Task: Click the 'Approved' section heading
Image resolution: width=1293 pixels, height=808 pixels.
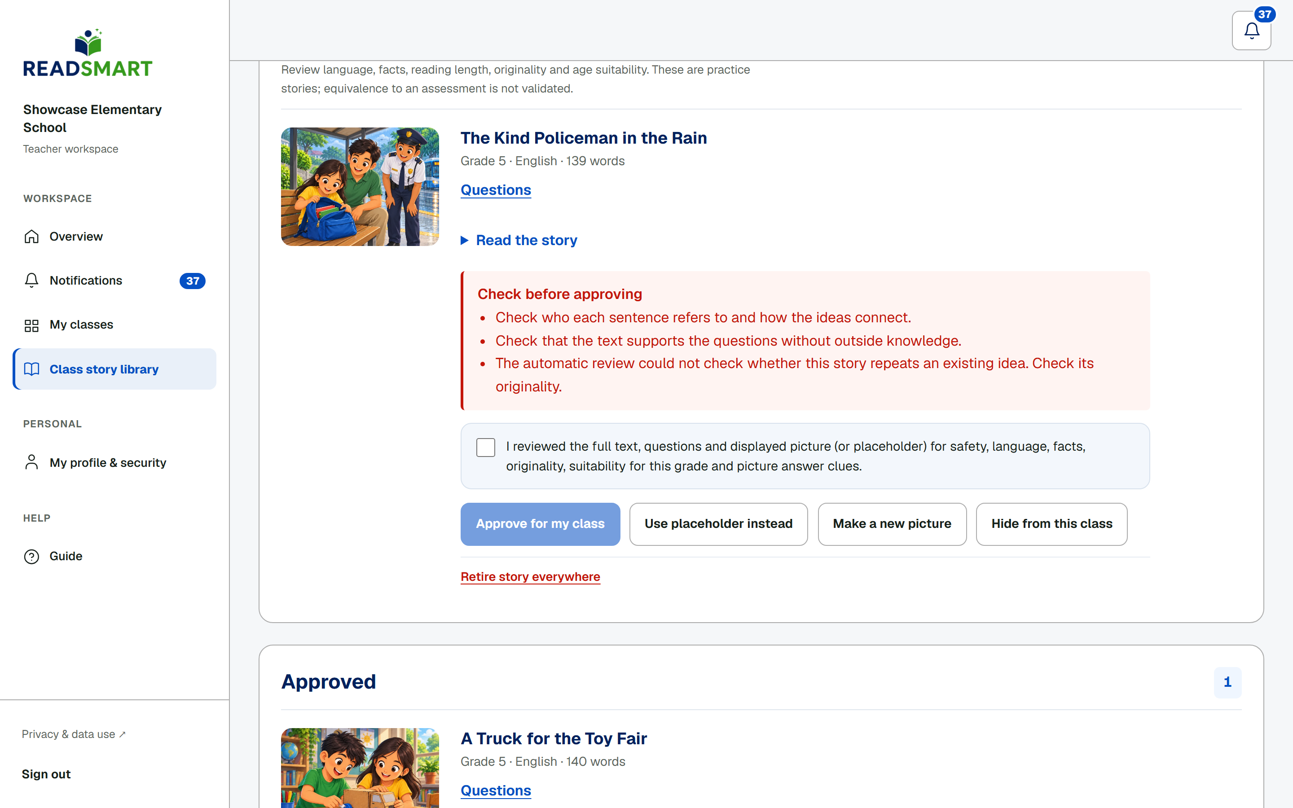Action: [329, 682]
